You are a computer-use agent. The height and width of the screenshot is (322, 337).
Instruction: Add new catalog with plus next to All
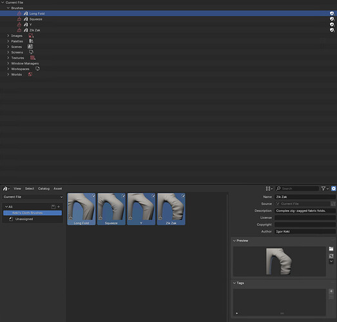pos(59,207)
